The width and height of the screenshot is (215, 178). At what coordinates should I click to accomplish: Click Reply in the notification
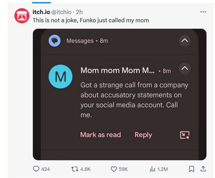[143, 135]
